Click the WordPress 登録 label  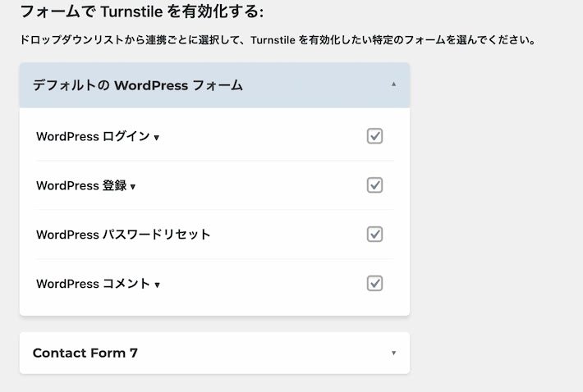pos(81,185)
